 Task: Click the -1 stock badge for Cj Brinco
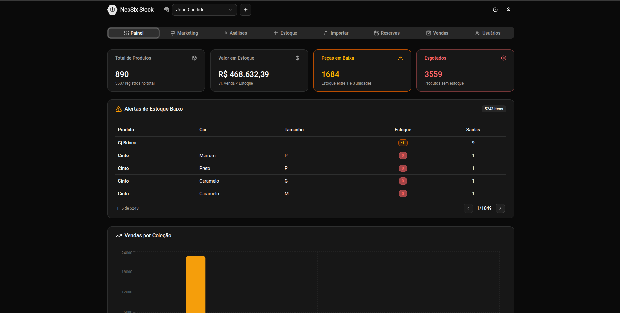pos(403,143)
